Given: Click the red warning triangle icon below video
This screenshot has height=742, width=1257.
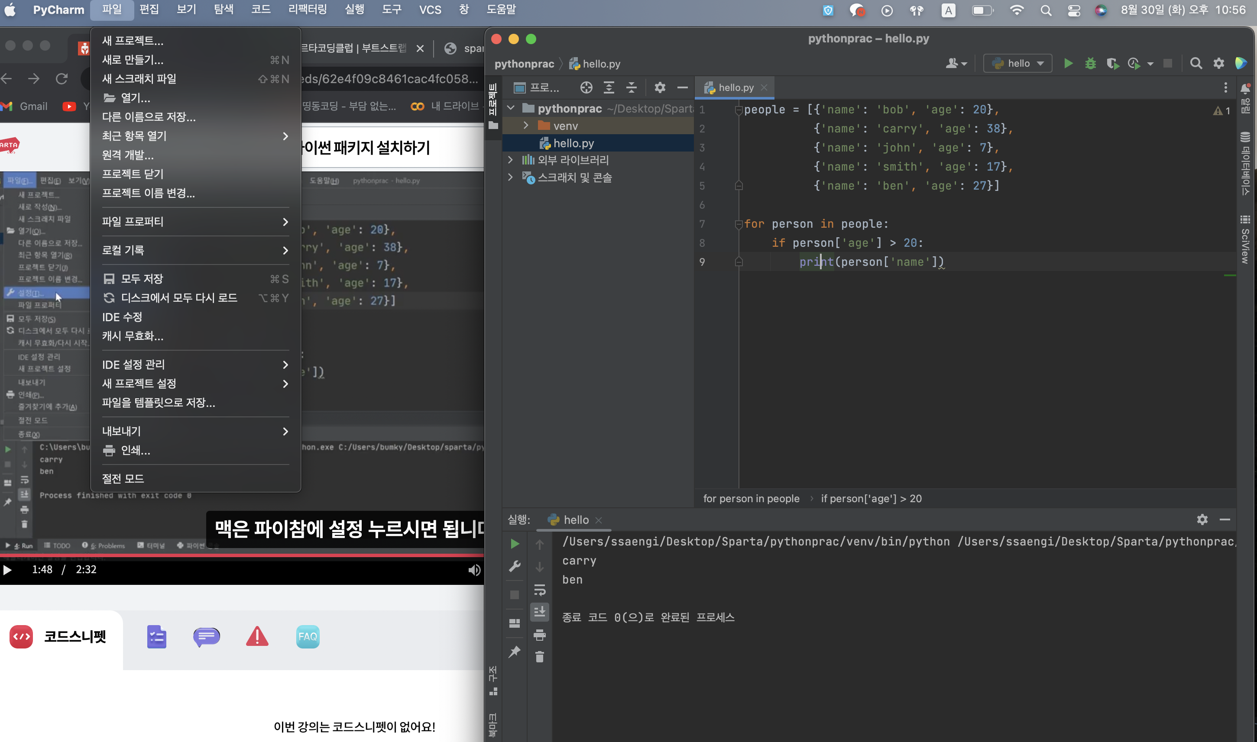Looking at the screenshot, I should 257,636.
